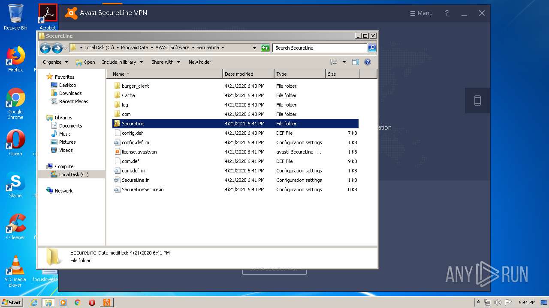Open Include in library dropdown
The image size is (549, 308).
click(x=122, y=62)
